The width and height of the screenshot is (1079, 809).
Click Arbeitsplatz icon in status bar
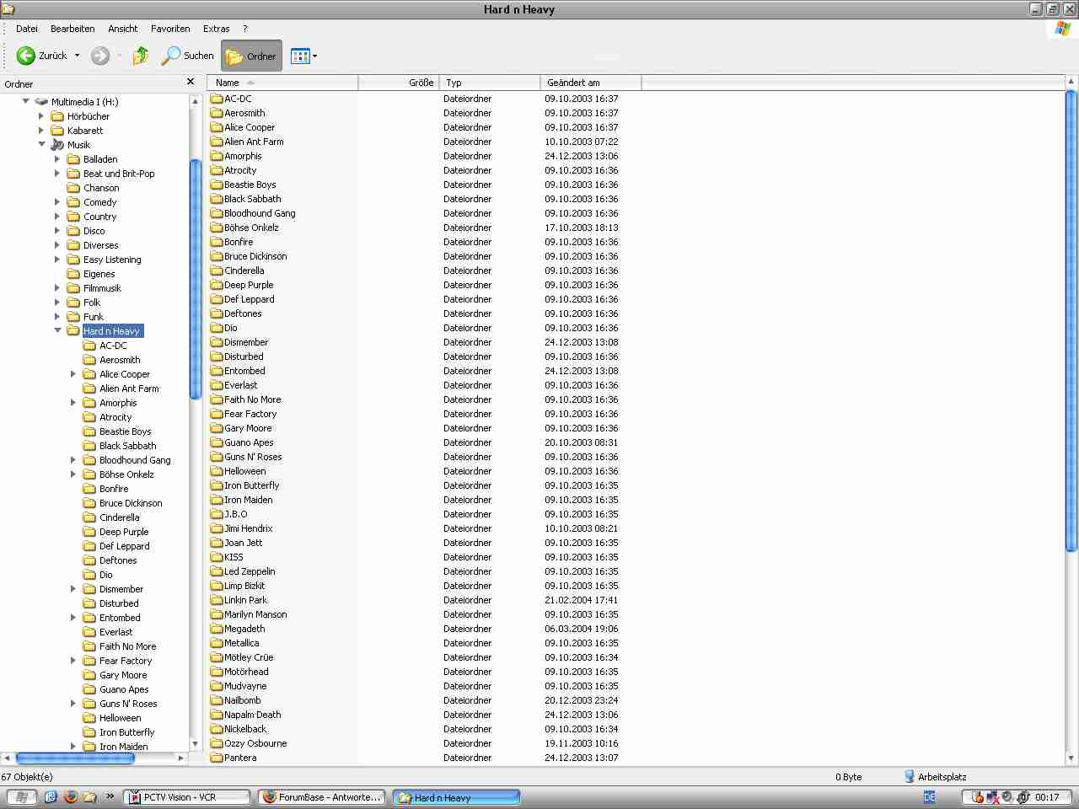[x=910, y=776]
